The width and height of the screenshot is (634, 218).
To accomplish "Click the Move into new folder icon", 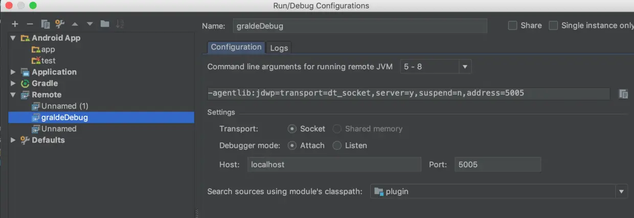I will [x=105, y=24].
